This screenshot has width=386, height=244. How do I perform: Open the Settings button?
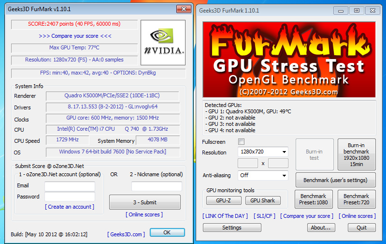232,228
